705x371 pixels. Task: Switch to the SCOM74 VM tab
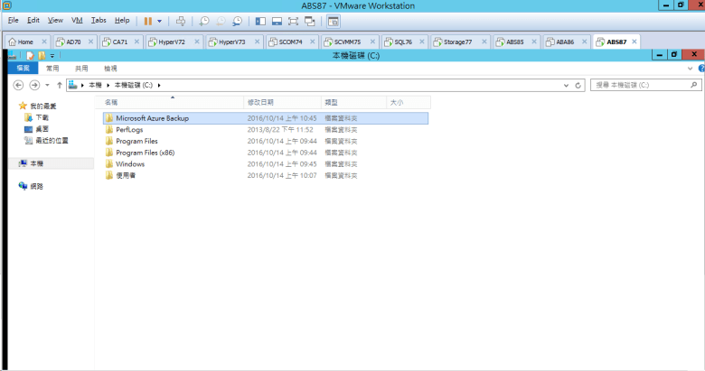point(288,42)
